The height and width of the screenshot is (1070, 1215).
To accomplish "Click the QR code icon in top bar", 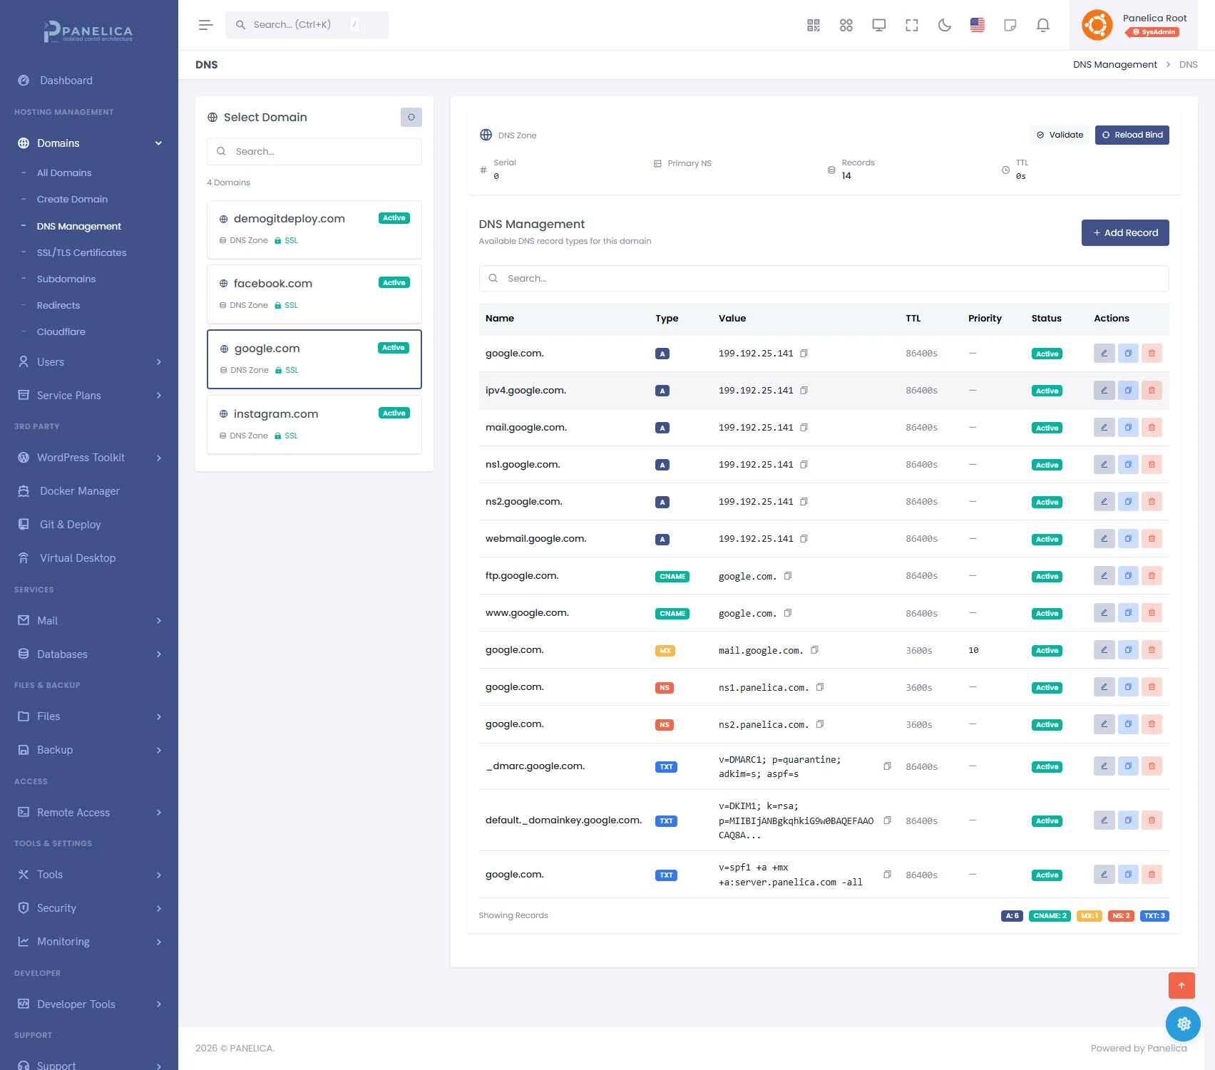I will pyautogui.click(x=813, y=26).
